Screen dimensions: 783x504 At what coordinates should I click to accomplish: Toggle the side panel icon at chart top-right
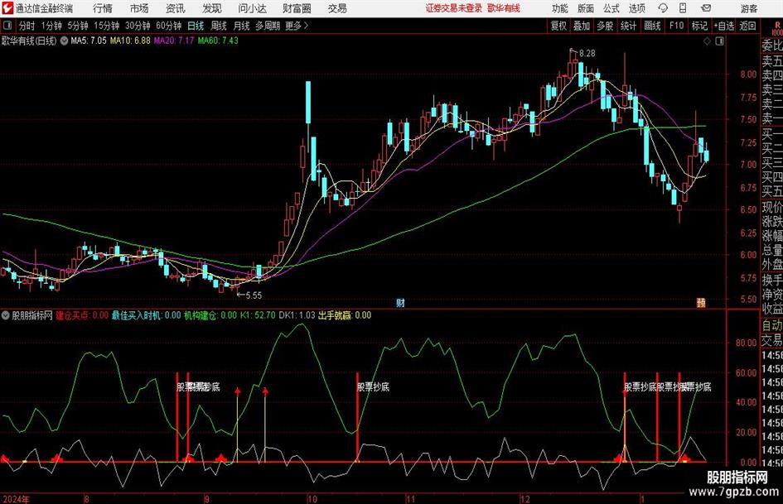[x=719, y=41]
